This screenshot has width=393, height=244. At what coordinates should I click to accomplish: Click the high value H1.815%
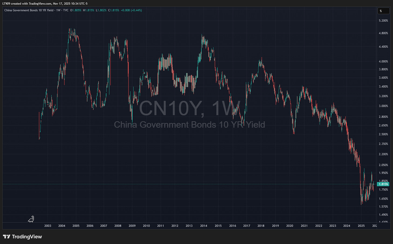click(89, 10)
